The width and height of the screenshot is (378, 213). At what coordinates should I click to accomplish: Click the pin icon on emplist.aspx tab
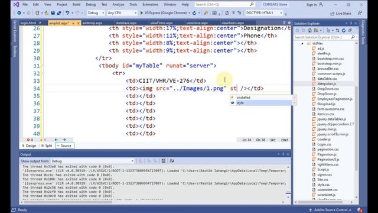click(73, 23)
